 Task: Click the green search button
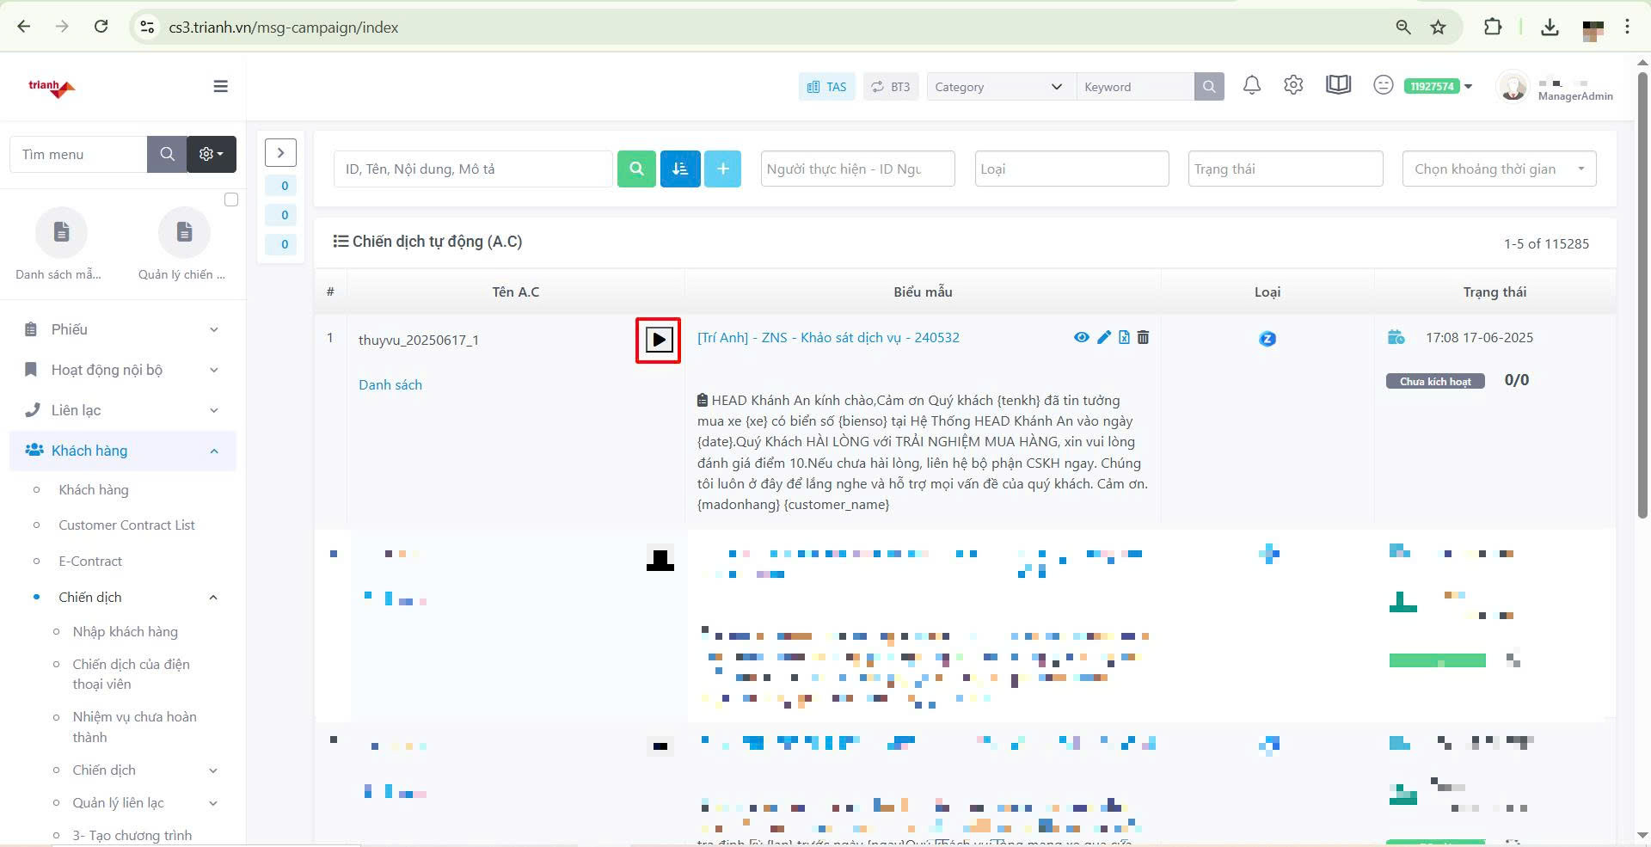pyautogui.click(x=636, y=169)
